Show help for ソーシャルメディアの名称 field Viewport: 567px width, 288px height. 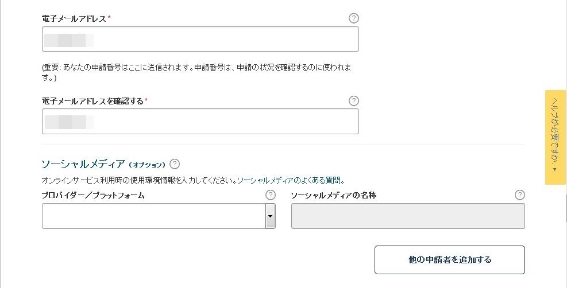pyautogui.click(x=520, y=195)
